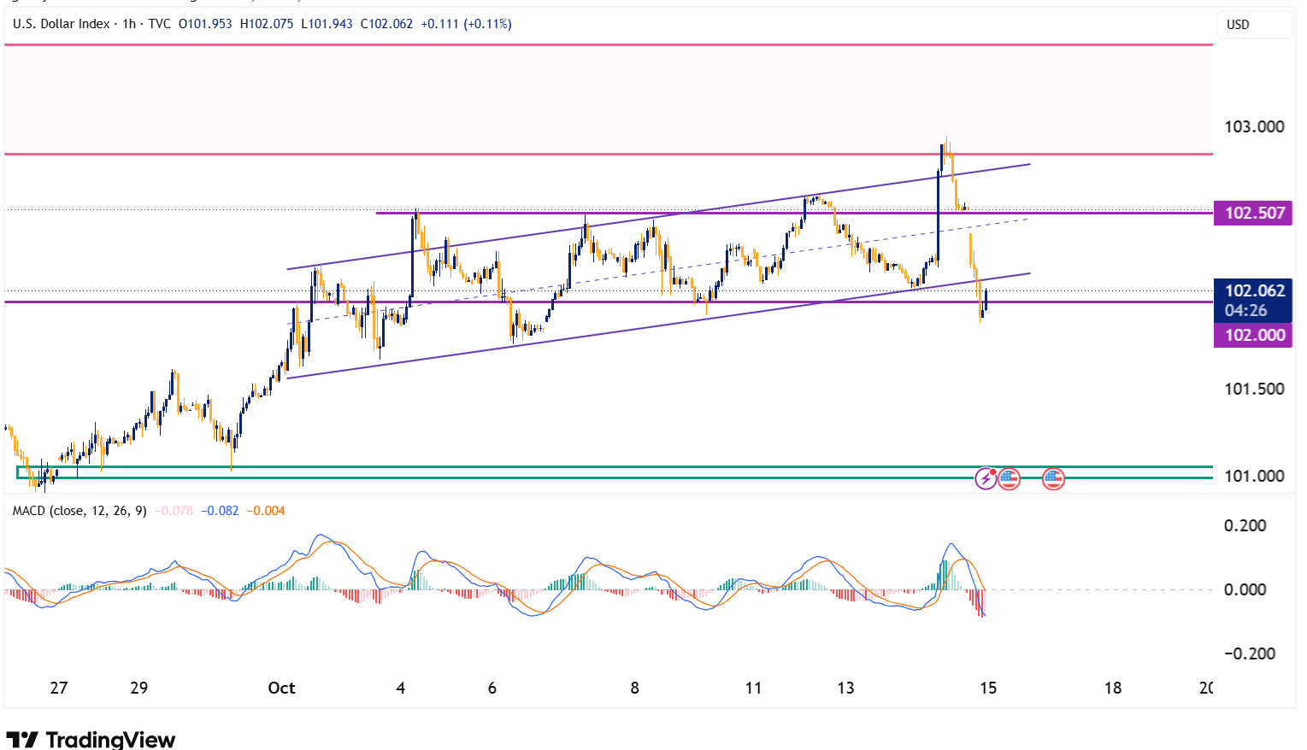Click the 8 date on time axis

(x=634, y=688)
